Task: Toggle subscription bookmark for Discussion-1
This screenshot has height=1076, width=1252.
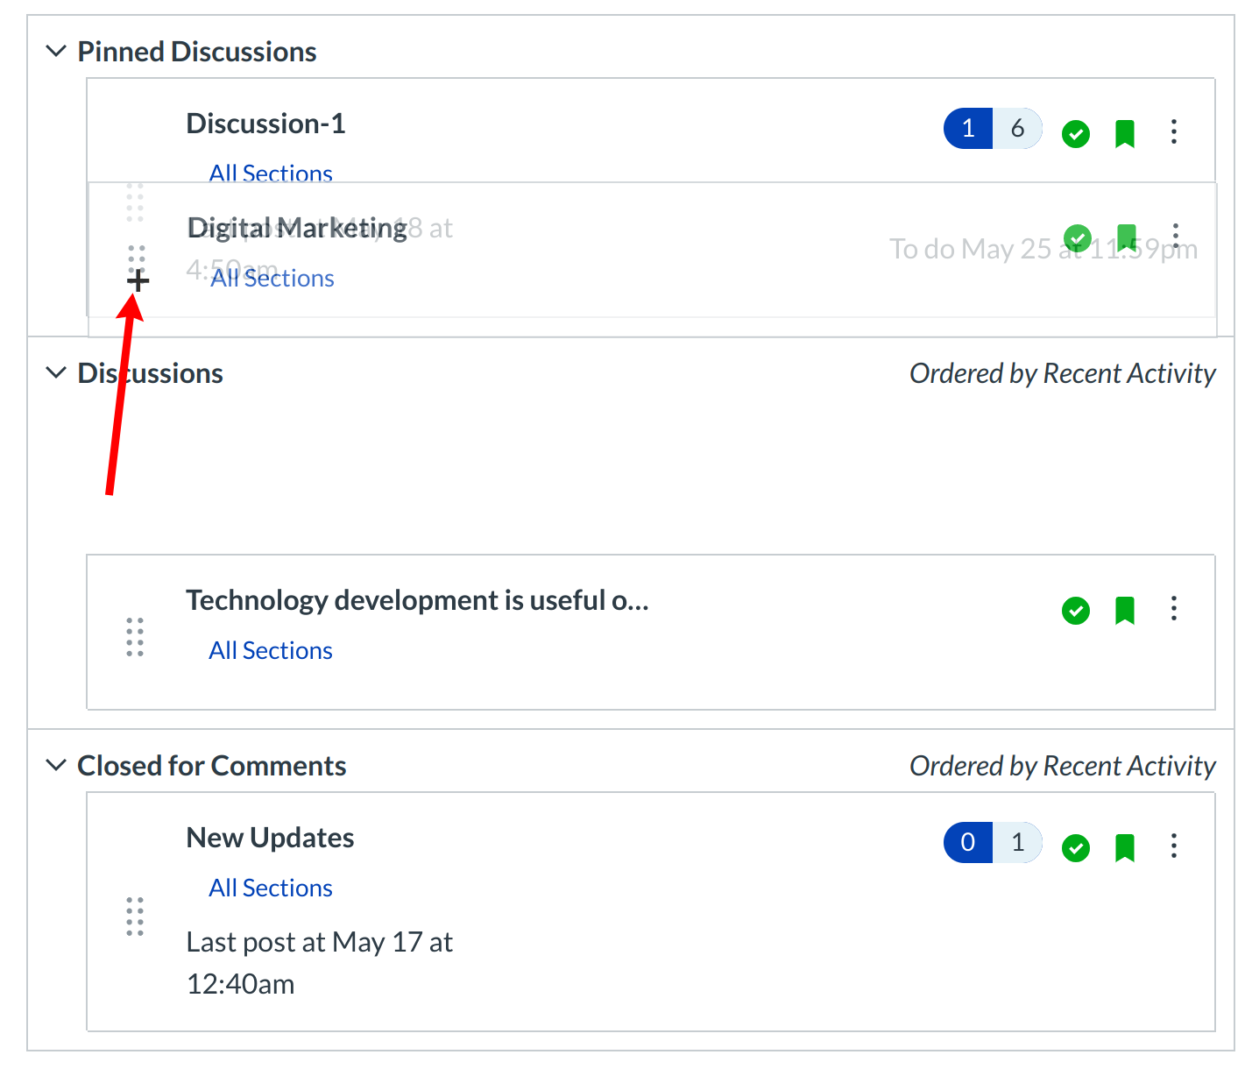Action: (x=1124, y=134)
